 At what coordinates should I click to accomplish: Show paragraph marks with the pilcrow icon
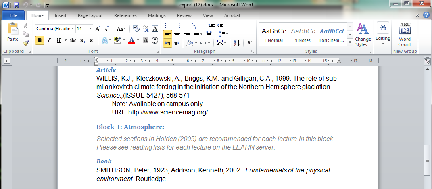pos(250,43)
